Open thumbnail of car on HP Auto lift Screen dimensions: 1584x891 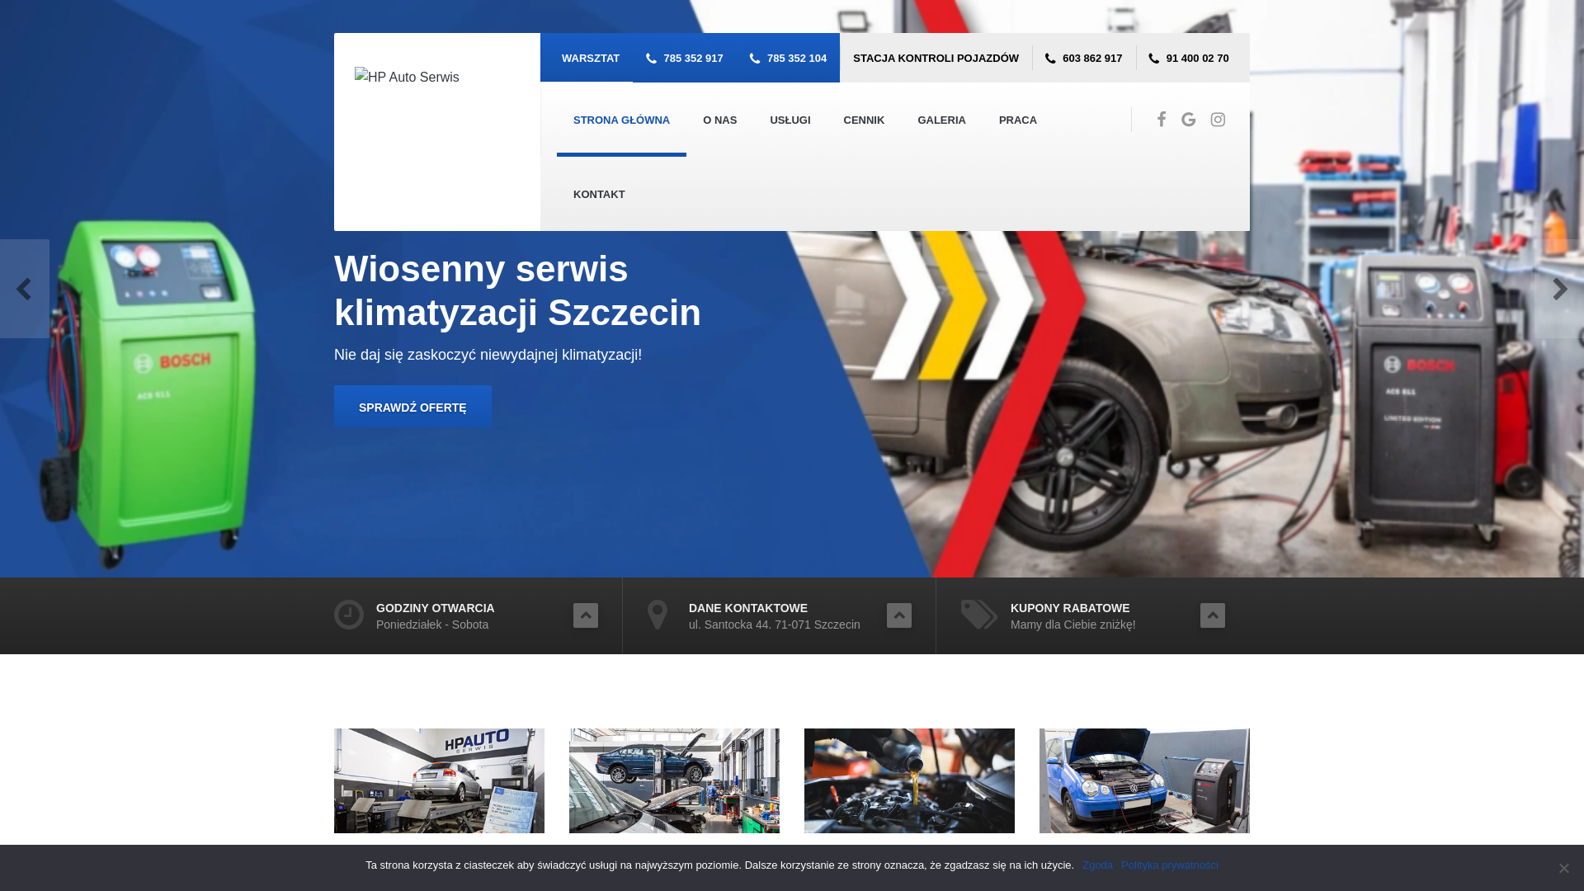[x=439, y=780]
